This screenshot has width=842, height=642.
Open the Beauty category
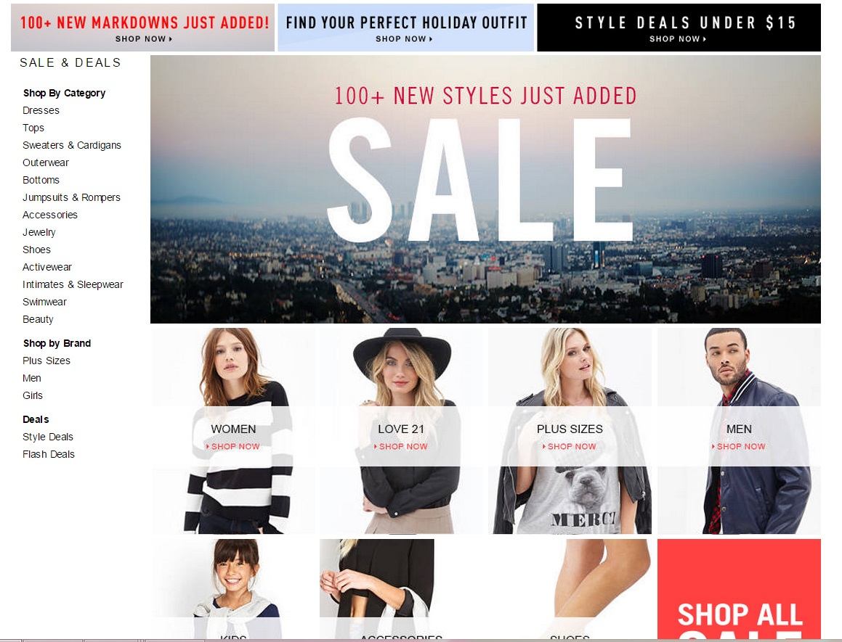coord(38,320)
